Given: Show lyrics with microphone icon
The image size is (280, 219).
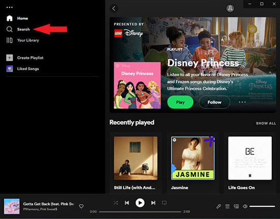Looking at the screenshot, I should tap(218, 206).
